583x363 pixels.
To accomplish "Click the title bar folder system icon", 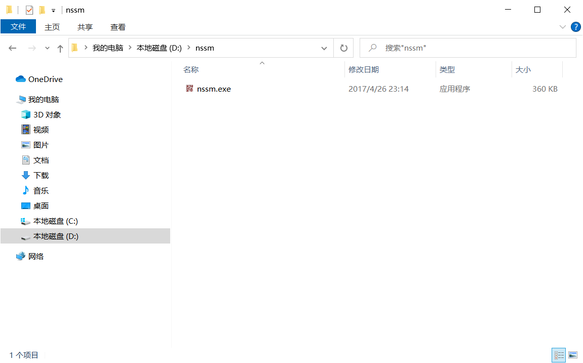I will (9, 10).
